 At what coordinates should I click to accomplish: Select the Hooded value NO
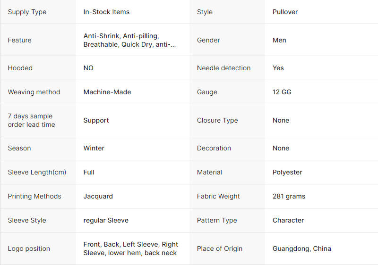(x=88, y=68)
